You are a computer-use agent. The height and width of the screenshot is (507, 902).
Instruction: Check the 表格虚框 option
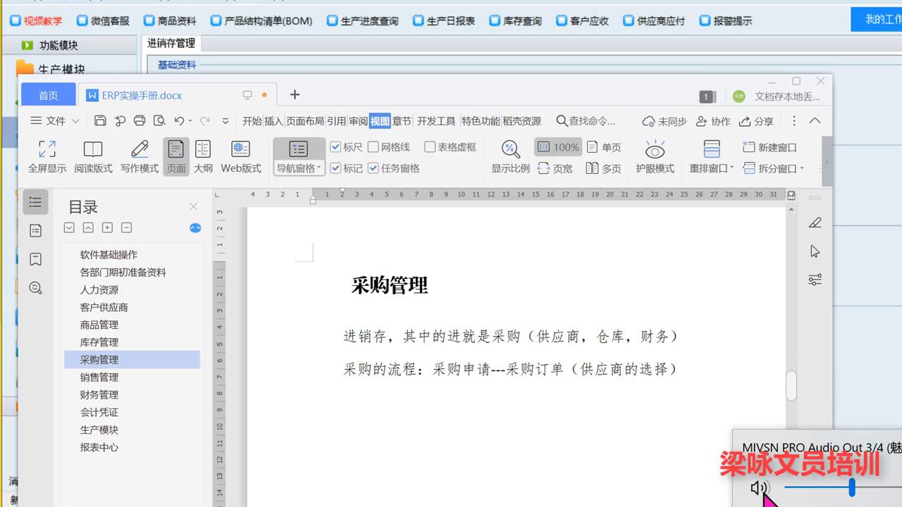pyautogui.click(x=430, y=146)
